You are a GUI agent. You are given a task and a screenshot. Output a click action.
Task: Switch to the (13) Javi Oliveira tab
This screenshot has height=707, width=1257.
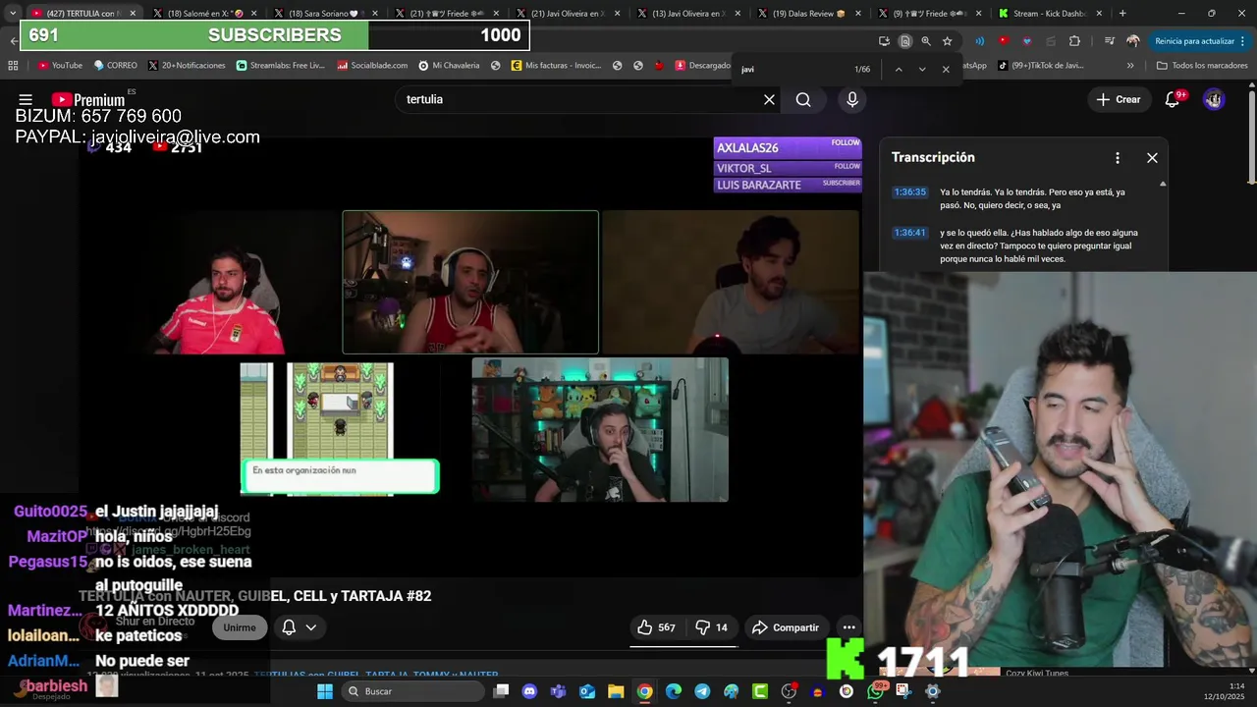pyautogui.click(x=687, y=14)
